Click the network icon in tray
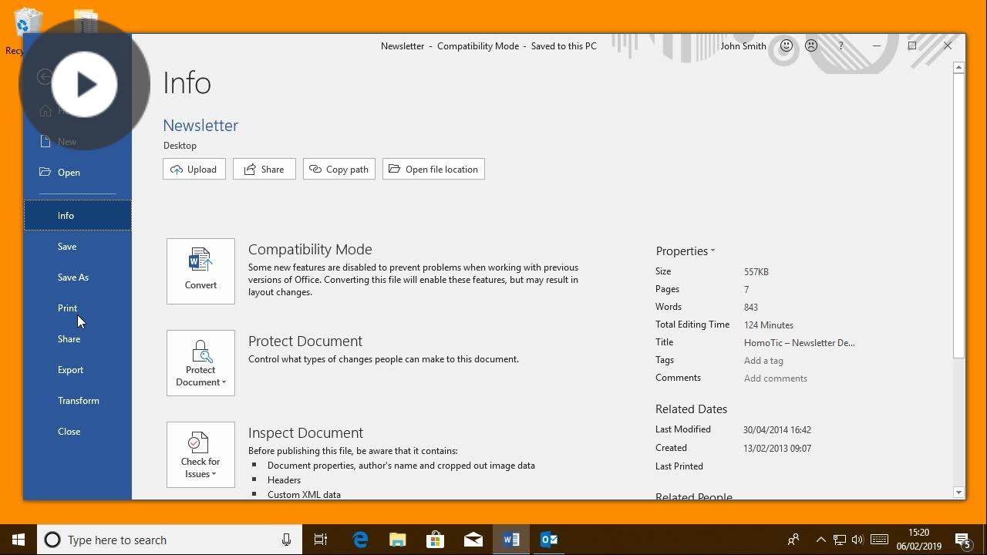This screenshot has width=987, height=555. pyautogui.click(x=840, y=540)
